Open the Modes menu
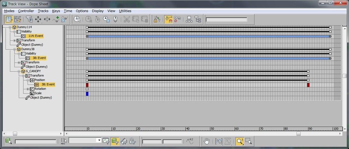Viewport: 349px width, 149px height. click(x=9, y=11)
